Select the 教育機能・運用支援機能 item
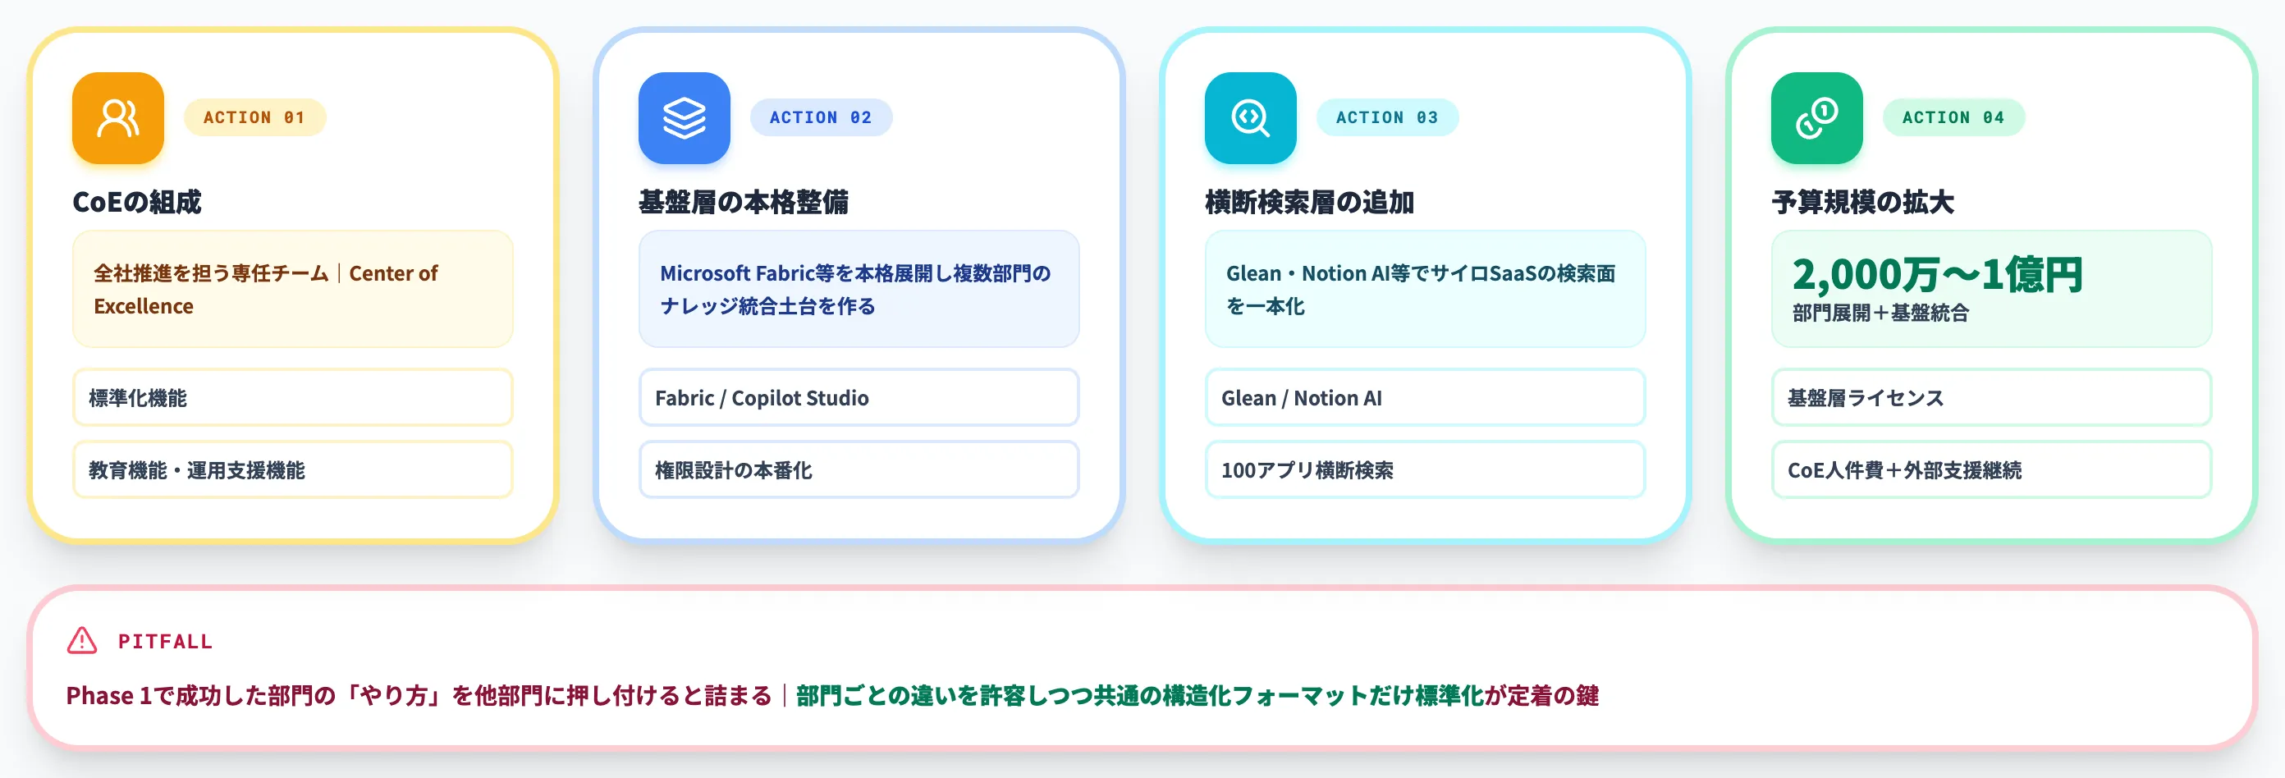The image size is (2285, 778). click(x=293, y=469)
